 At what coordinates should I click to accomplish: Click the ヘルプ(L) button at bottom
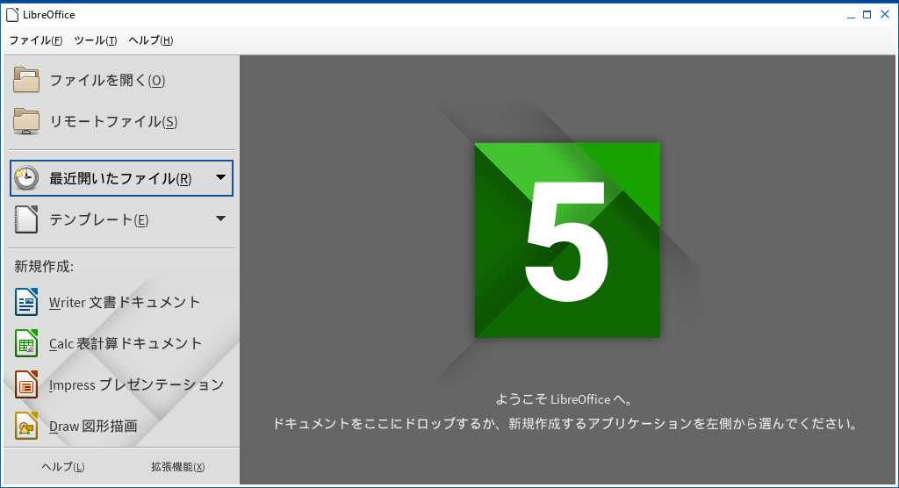click(63, 467)
